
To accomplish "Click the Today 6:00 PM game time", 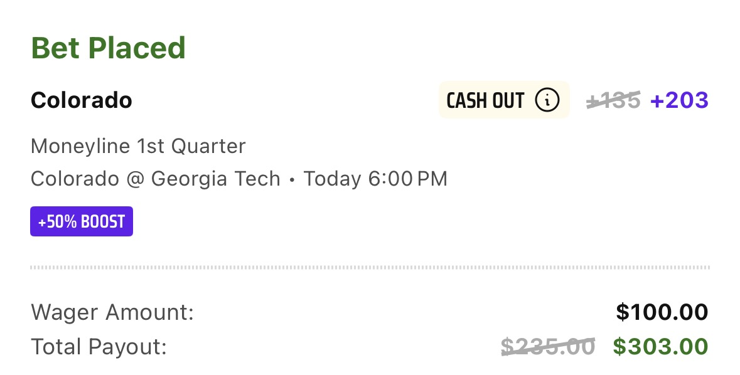I will 375,179.
